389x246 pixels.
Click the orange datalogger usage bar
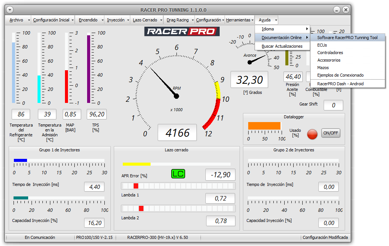coord(264,125)
